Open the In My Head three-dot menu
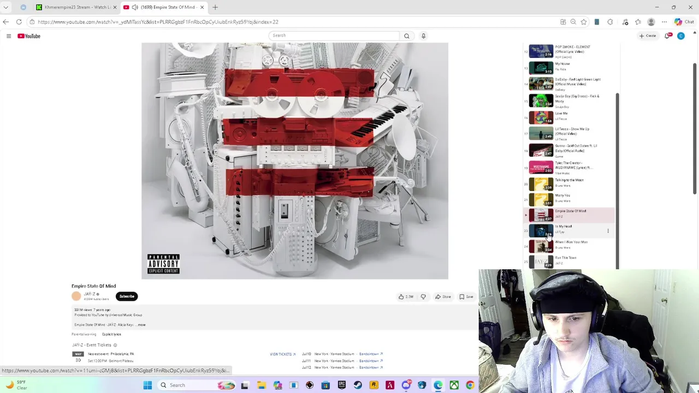 point(608,231)
